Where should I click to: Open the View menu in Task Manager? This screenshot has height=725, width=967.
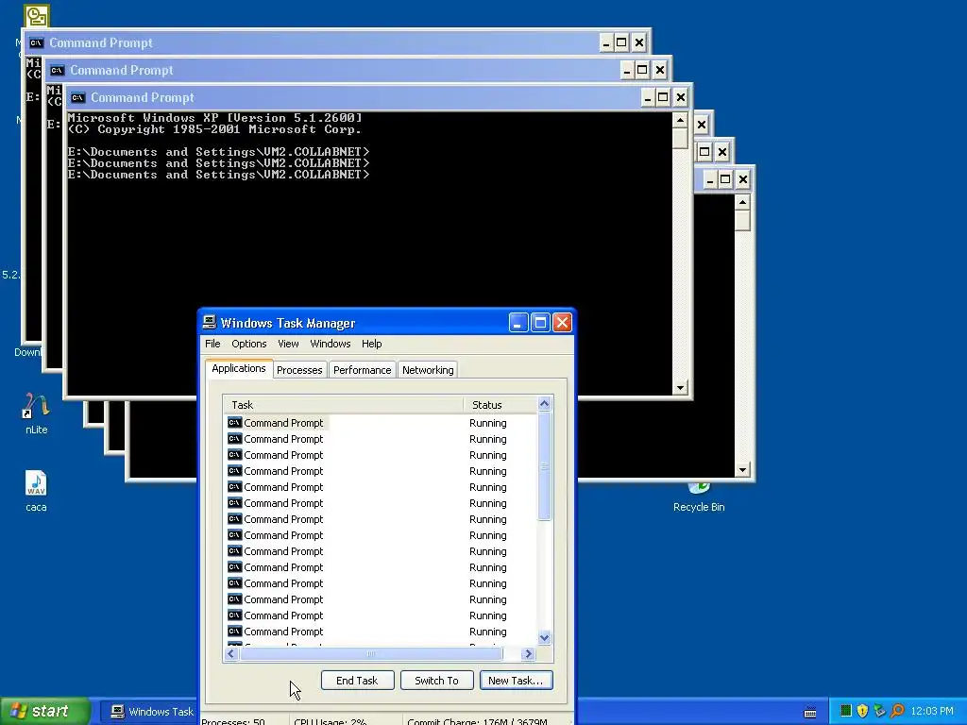click(288, 344)
